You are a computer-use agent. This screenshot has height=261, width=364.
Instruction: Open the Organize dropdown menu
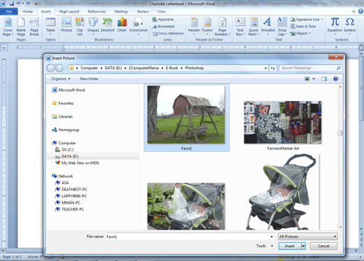click(61, 79)
